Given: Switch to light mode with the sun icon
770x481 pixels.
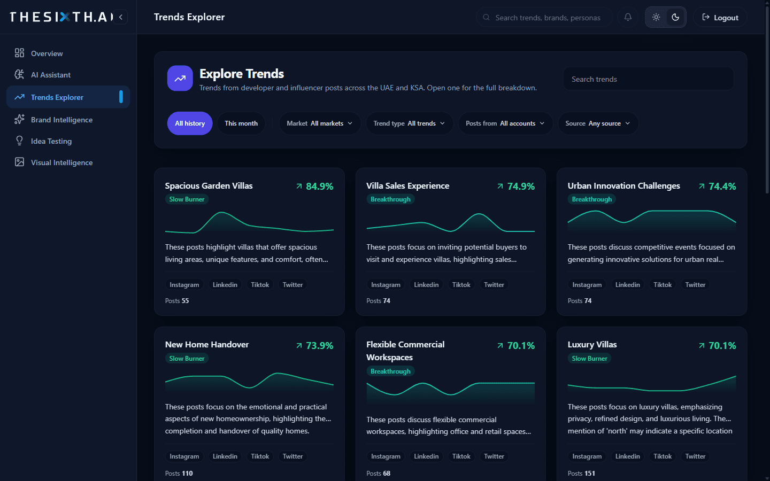Looking at the screenshot, I should click(x=656, y=17).
